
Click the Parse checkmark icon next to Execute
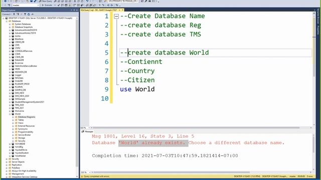tap(59, 5)
